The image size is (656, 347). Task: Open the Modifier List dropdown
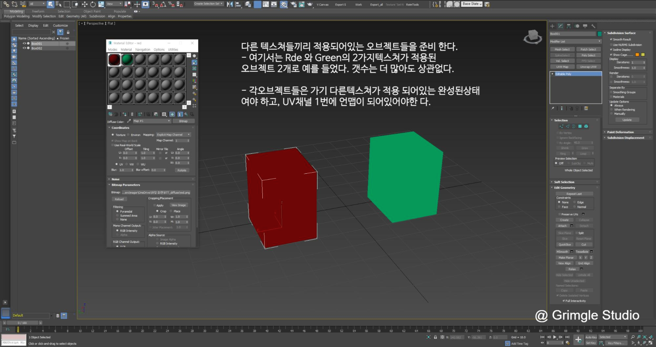point(576,41)
